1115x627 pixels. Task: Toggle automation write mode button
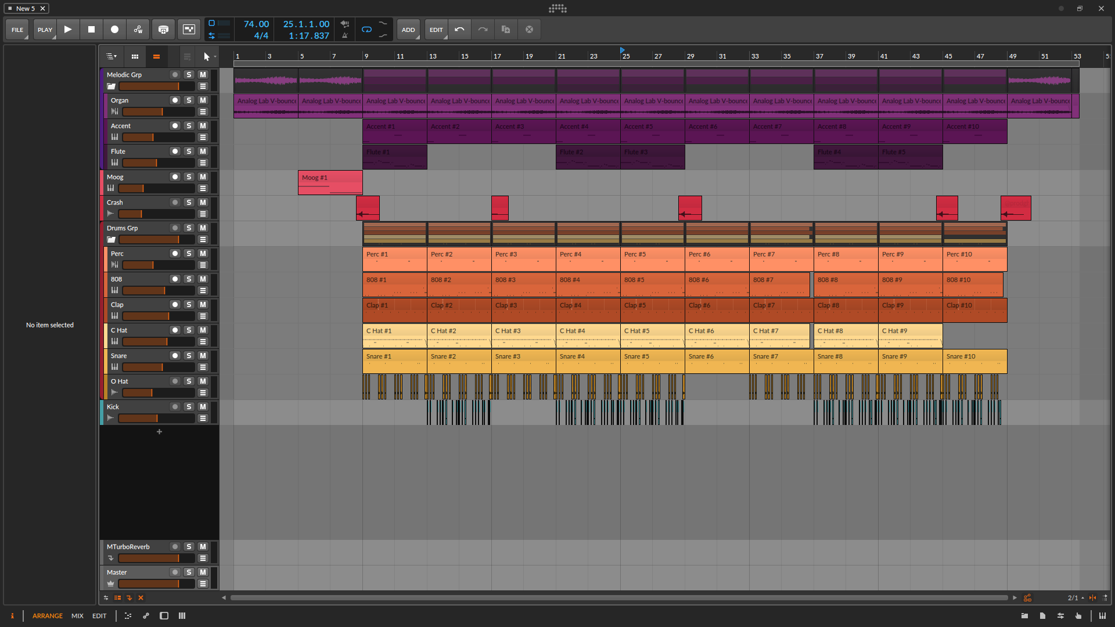(138, 30)
